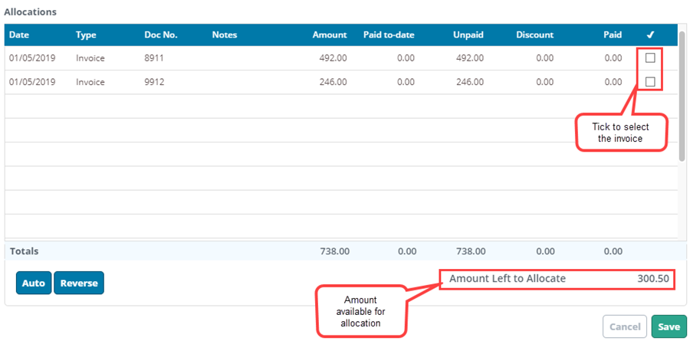Save the allocations
Viewport: 690px width, 341px height.
pos(668,326)
